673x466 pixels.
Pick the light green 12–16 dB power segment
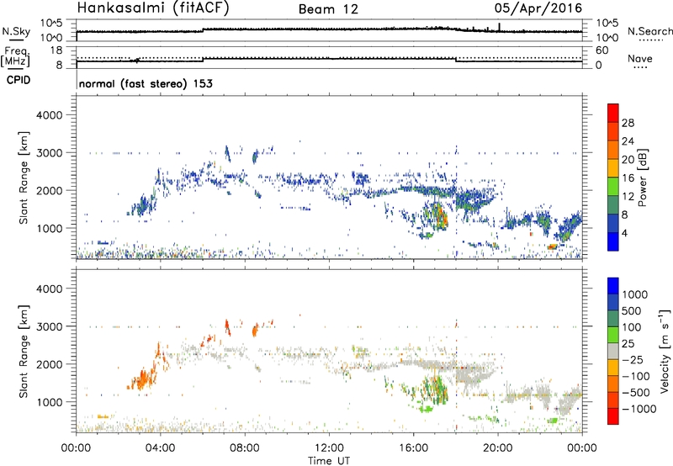(613, 187)
